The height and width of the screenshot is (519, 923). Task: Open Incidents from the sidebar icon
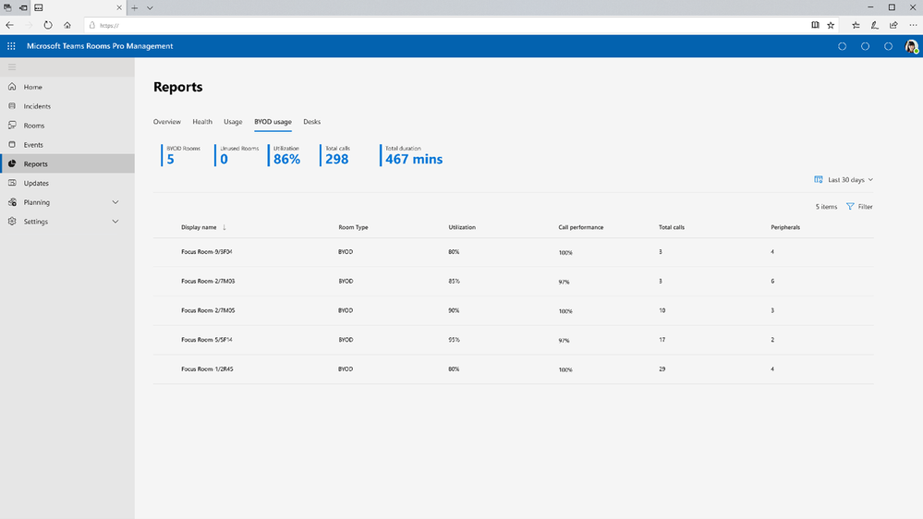[12, 106]
